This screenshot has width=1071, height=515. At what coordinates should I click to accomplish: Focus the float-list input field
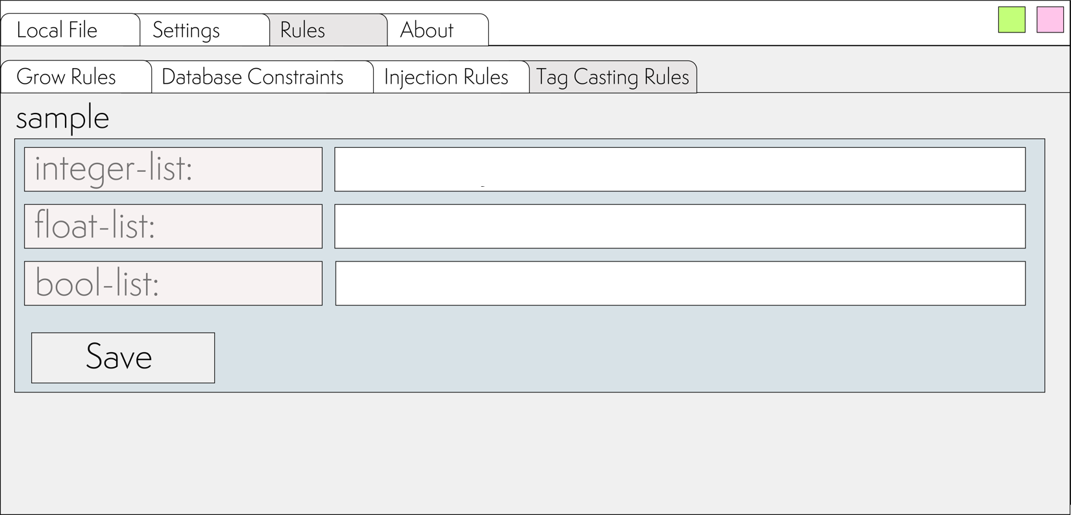click(x=680, y=226)
